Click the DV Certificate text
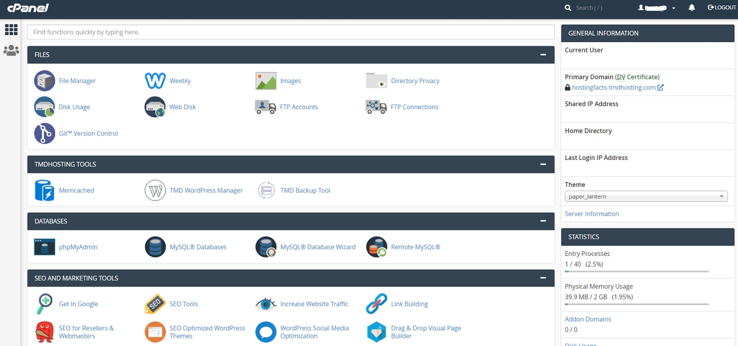The image size is (738, 346). coord(637,77)
